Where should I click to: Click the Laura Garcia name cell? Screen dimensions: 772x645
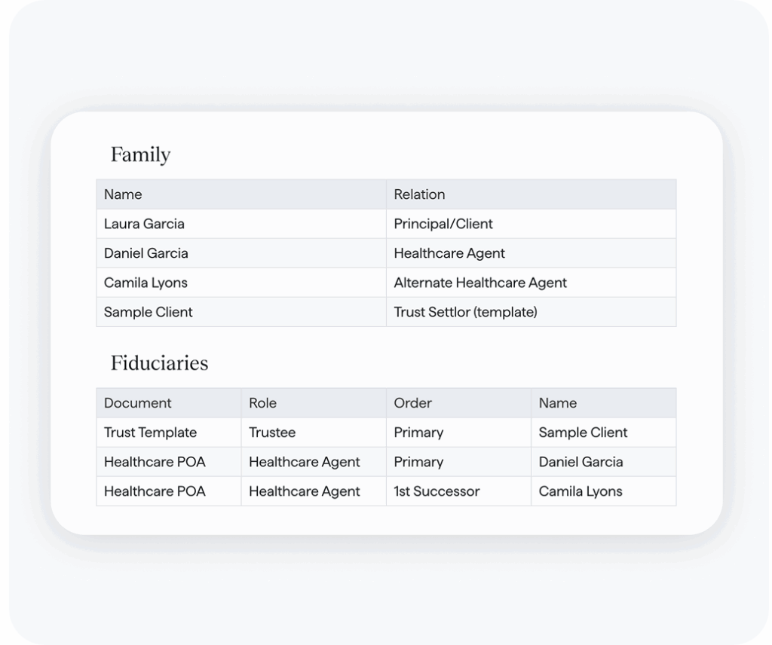241,224
